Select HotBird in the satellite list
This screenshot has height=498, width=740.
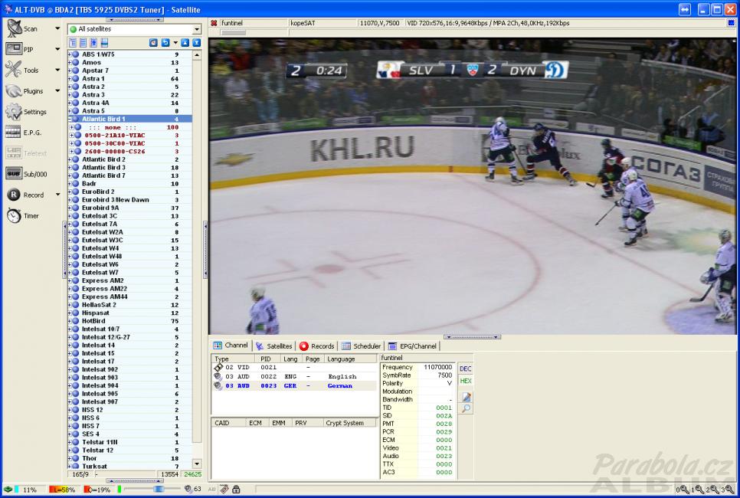(x=98, y=321)
